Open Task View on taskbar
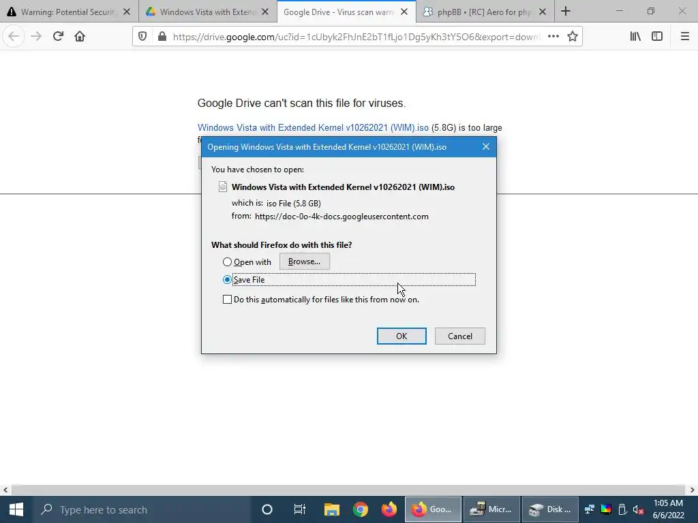Viewport: 698px width, 523px height. coord(300,509)
